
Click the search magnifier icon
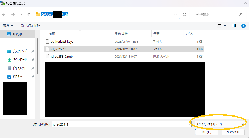pos(241,14)
